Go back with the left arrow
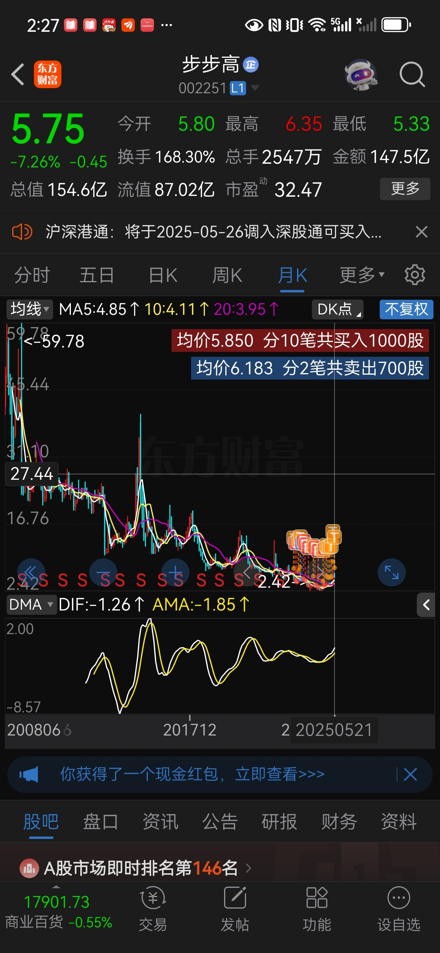Image resolution: width=440 pixels, height=953 pixels. pos(18,75)
